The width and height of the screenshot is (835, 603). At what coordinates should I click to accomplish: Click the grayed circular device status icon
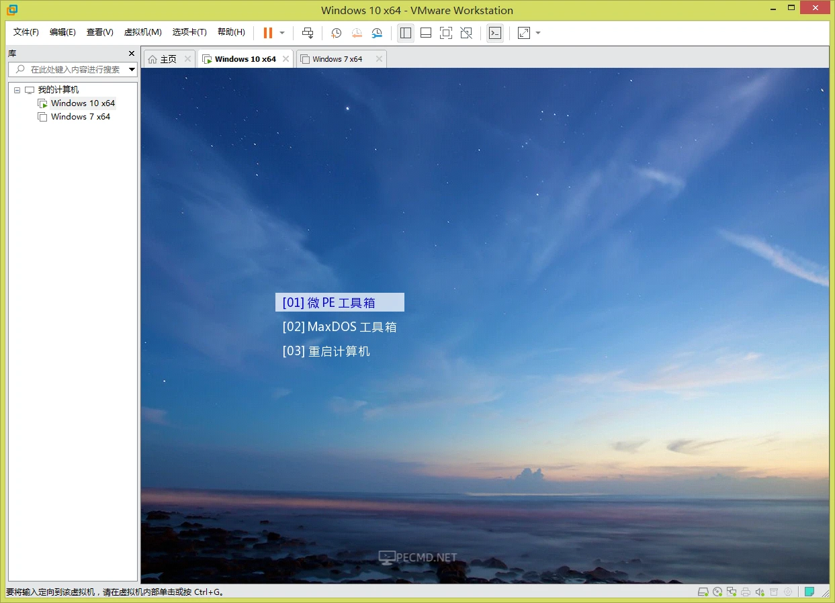click(x=788, y=592)
